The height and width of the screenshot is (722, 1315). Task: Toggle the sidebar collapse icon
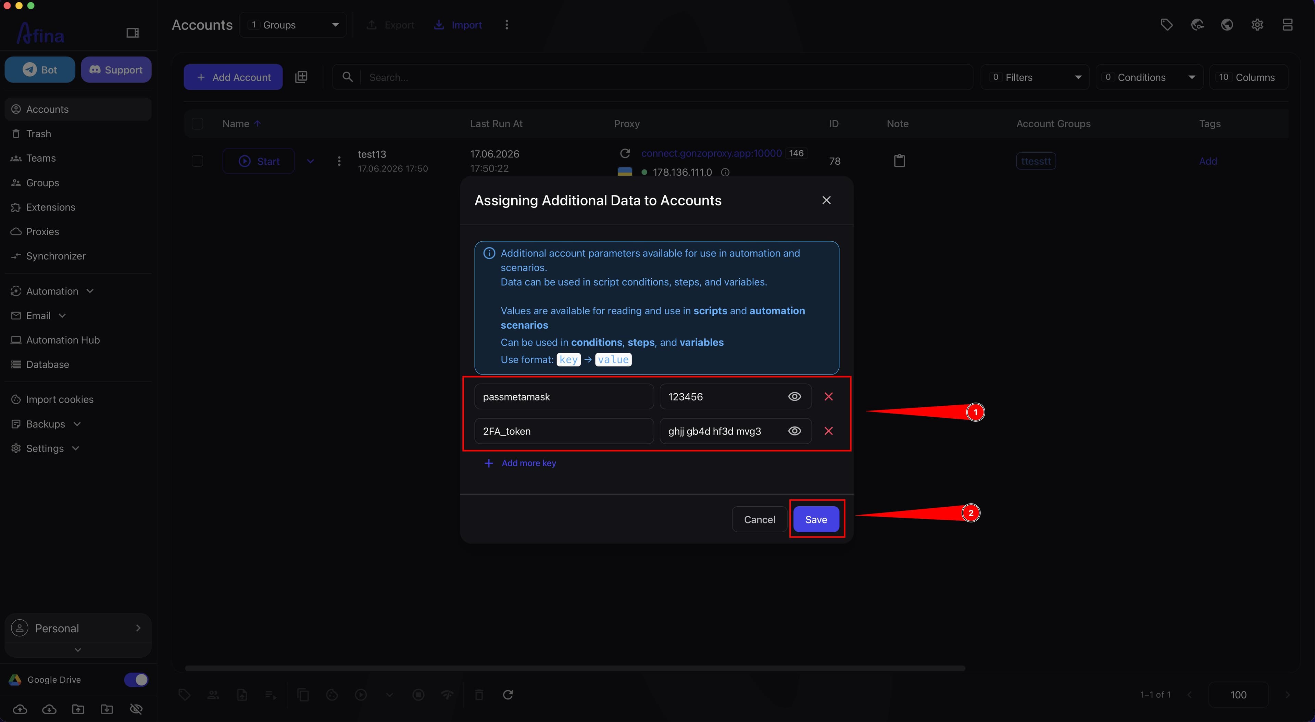tap(133, 33)
